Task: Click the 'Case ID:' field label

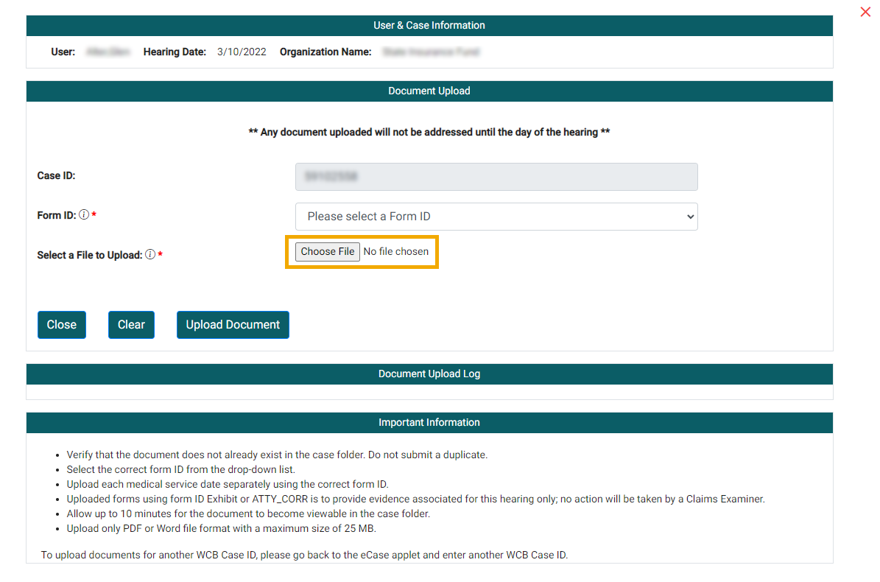Action: [x=56, y=176]
